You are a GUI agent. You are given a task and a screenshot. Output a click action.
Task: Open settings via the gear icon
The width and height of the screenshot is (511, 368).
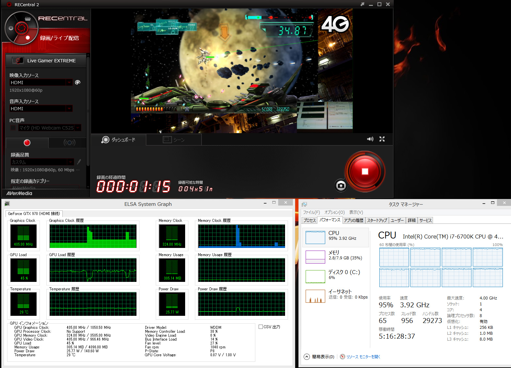pos(11,28)
